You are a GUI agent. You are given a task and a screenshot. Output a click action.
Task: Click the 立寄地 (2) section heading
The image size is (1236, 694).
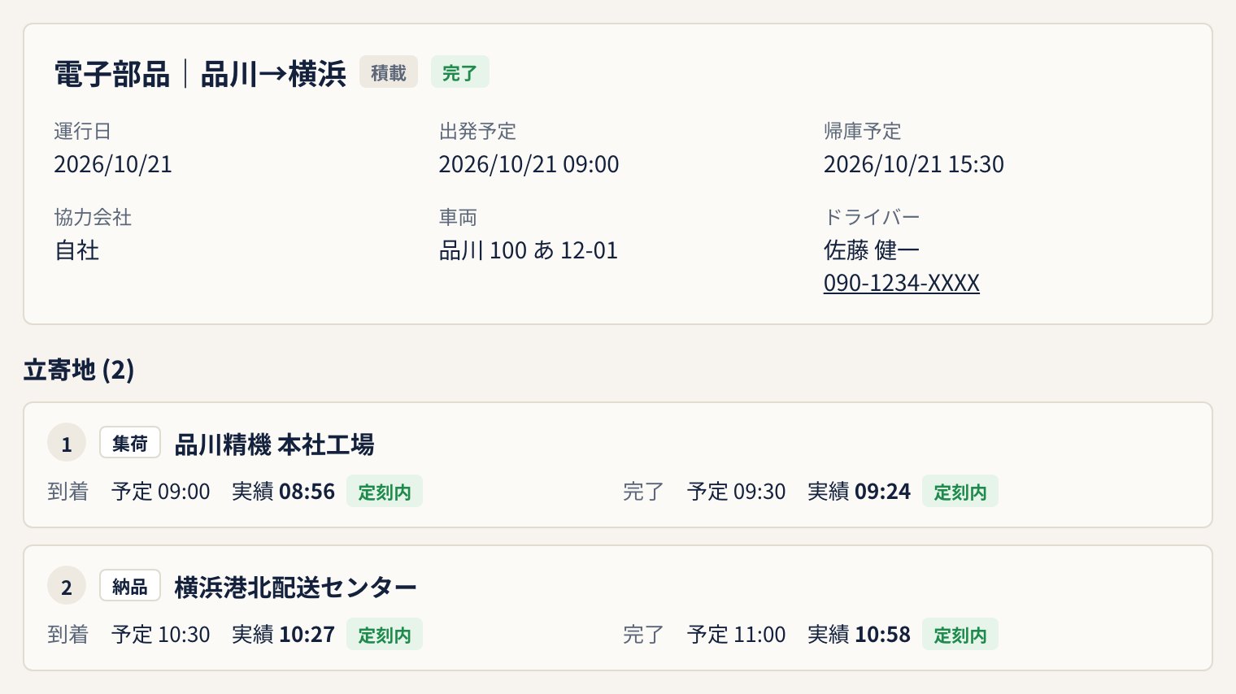click(x=79, y=371)
